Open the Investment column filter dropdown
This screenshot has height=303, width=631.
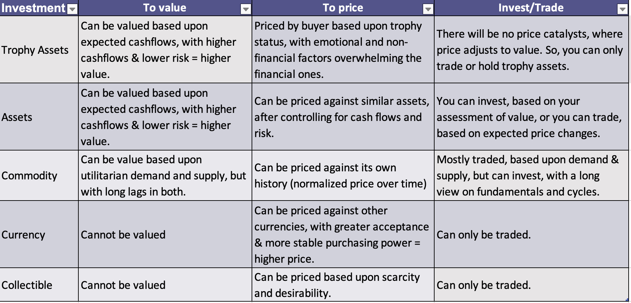click(72, 9)
